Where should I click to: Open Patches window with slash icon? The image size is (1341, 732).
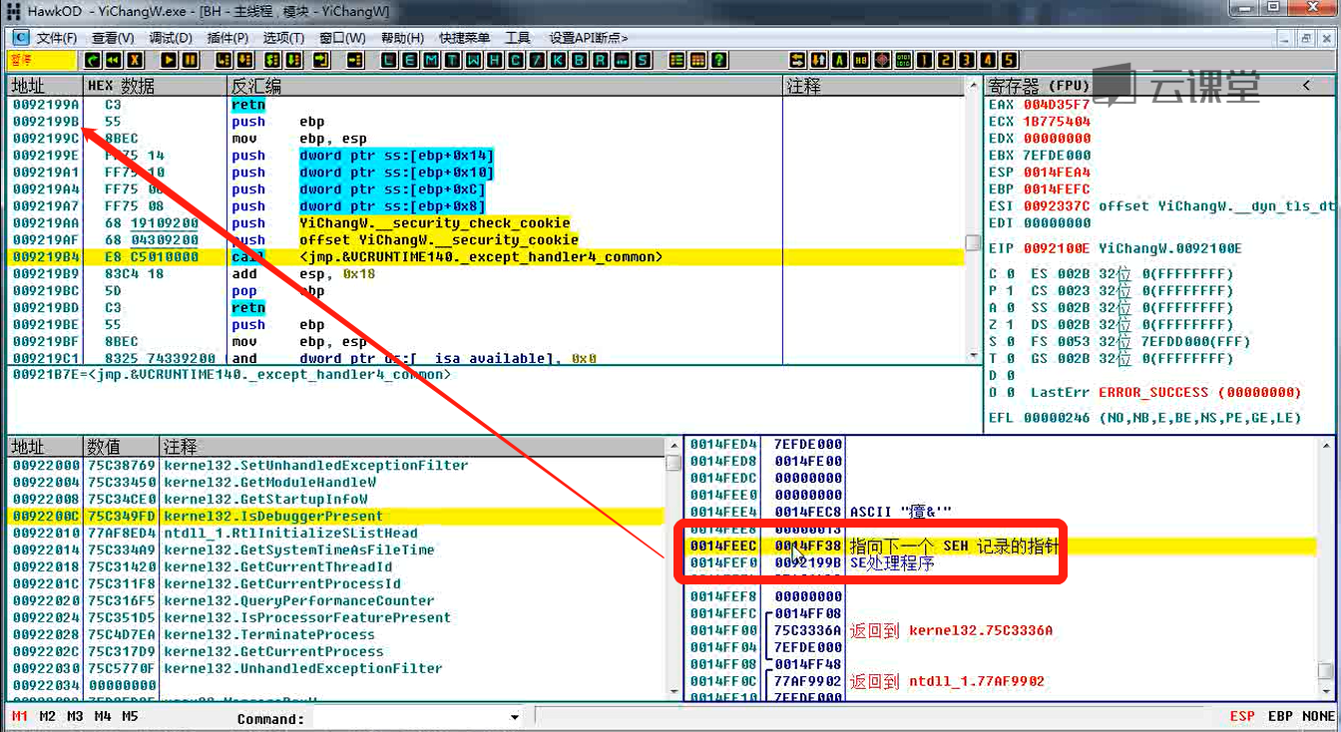(537, 60)
